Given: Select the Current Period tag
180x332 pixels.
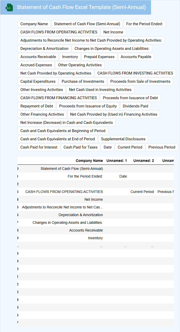Looking at the screenshot, I should pyautogui.click(x=130, y=147).
